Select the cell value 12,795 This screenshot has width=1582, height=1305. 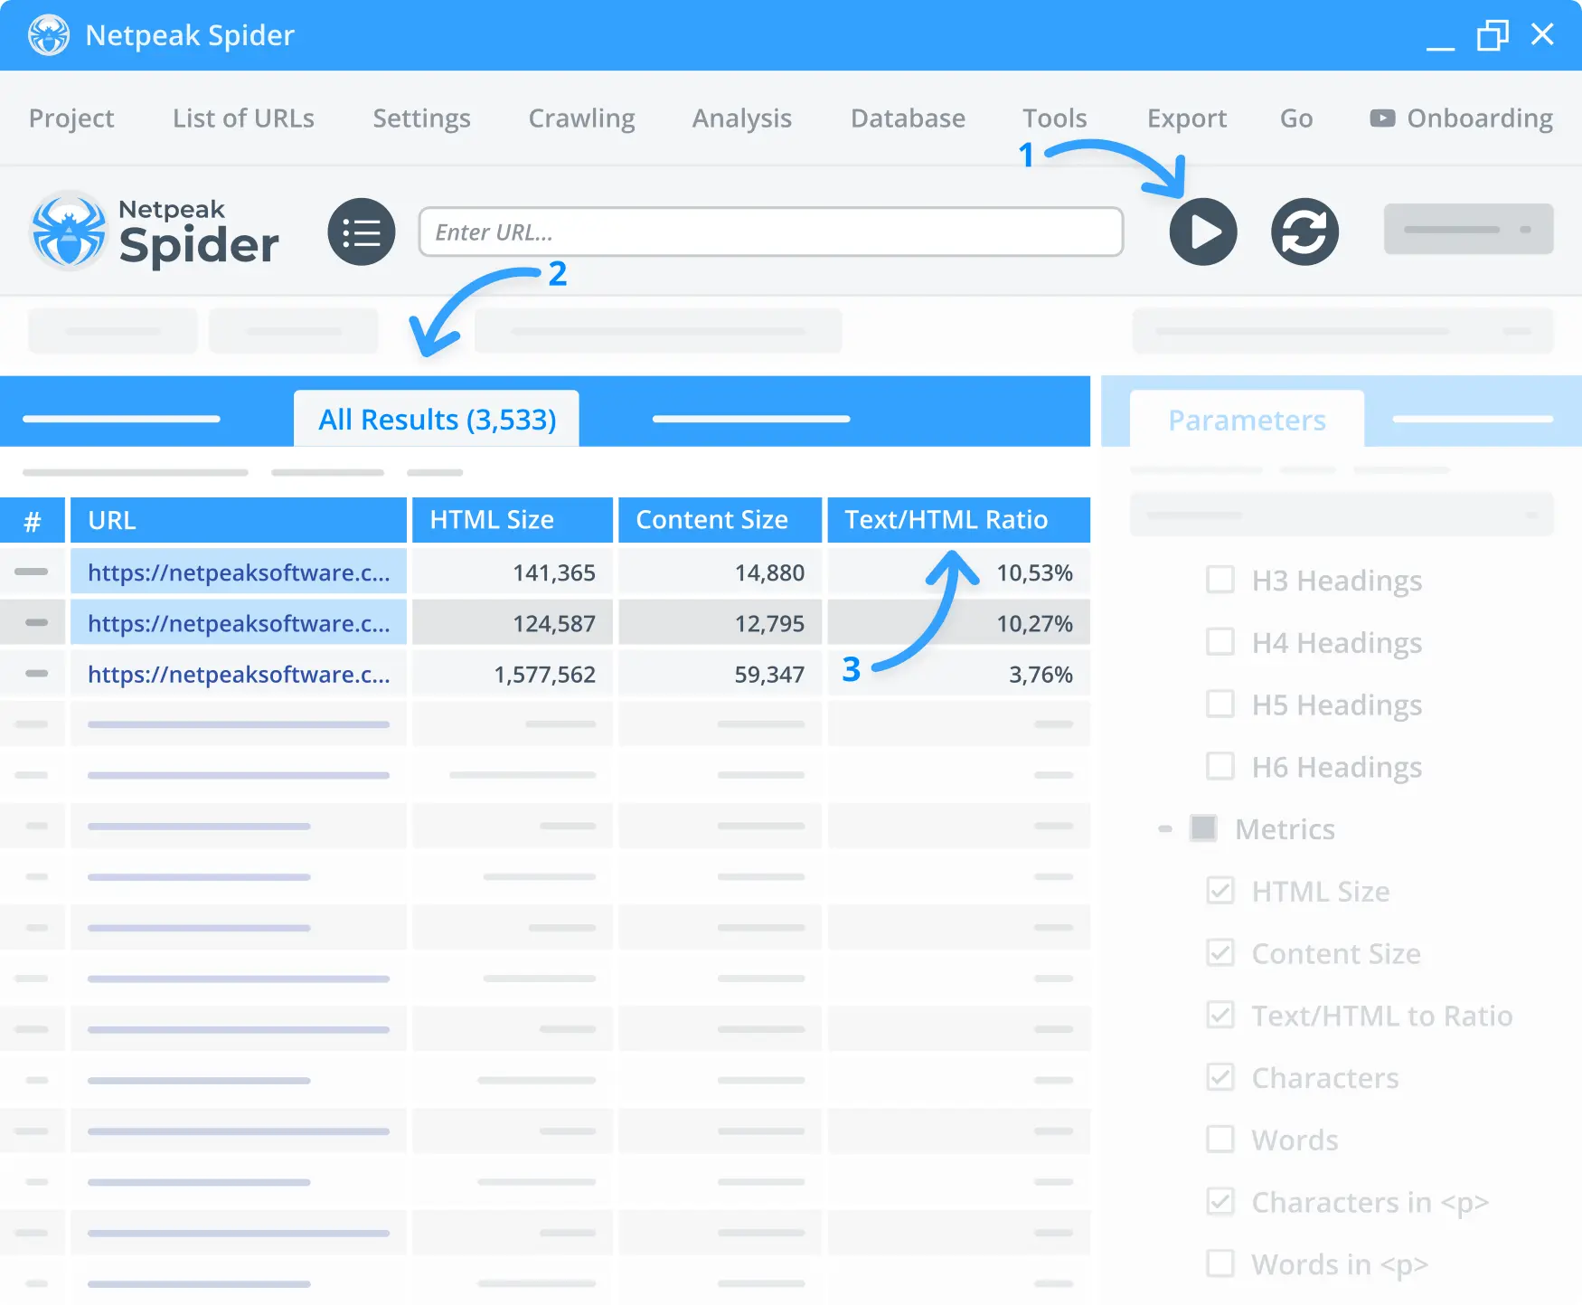point(720,623)
